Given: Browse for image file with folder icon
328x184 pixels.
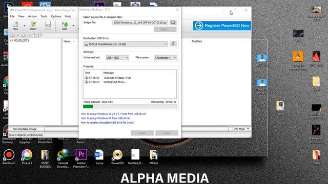Looking at the screenshot, I should point(173,22).
